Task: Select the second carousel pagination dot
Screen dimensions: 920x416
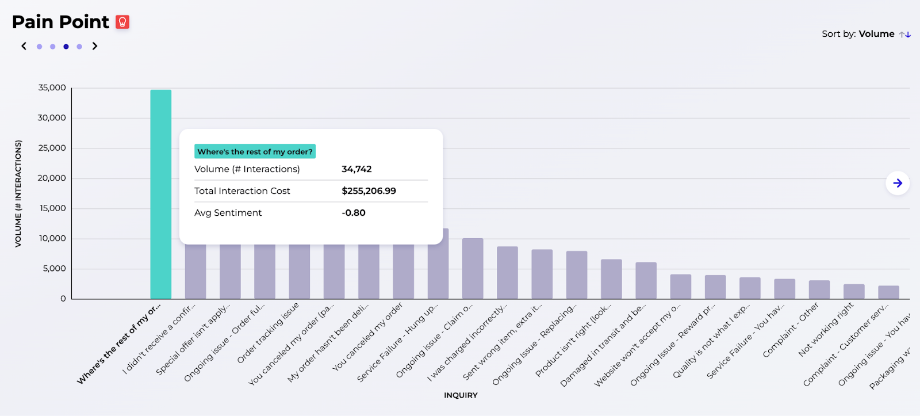Action: [x=52, y=47]
